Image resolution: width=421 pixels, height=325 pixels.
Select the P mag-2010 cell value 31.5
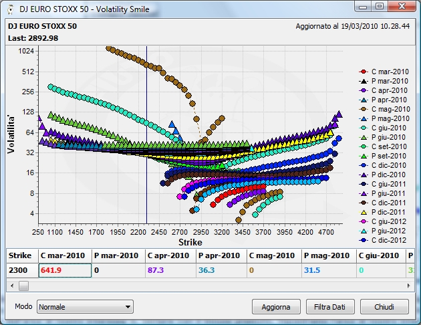click(329, 270)
